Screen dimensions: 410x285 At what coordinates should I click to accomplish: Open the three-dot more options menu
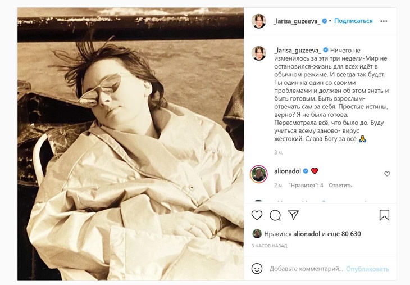[384, 21]
